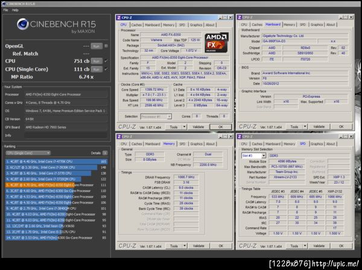The width and height of the screenshot is (362, 270).
Task: Open the Tools dropdown arrow in the Mainboard window
Action: click(305, 127)
